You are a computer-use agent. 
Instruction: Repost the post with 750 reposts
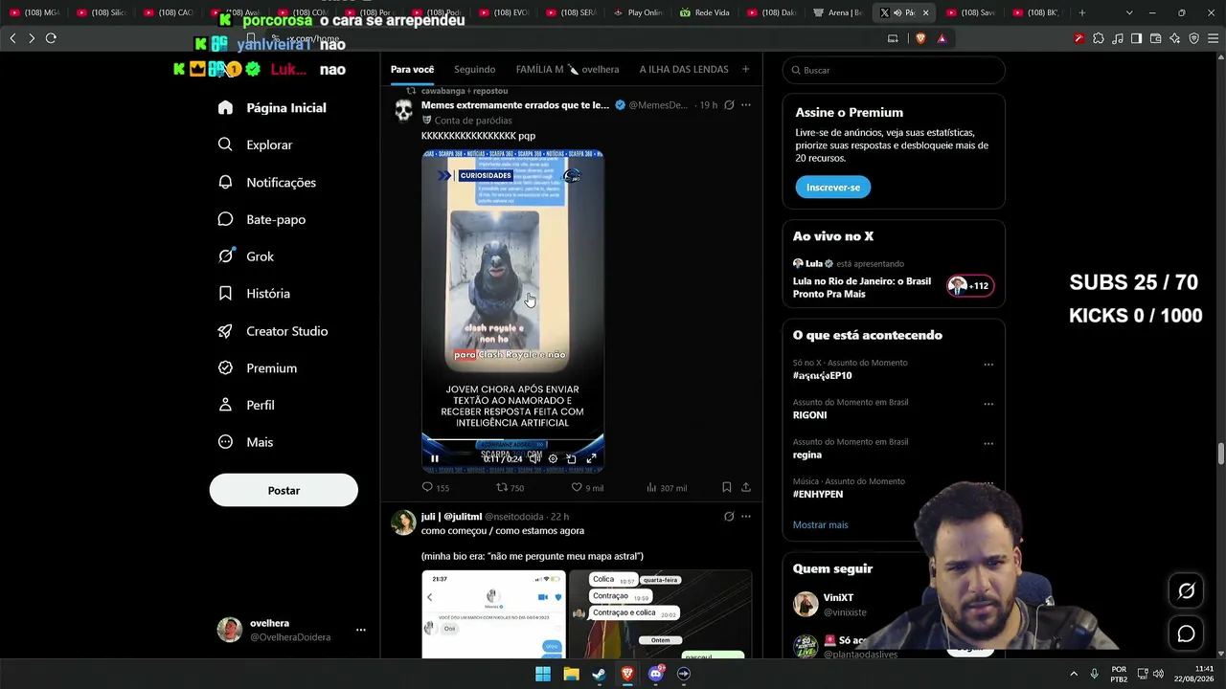coord(510,488)
